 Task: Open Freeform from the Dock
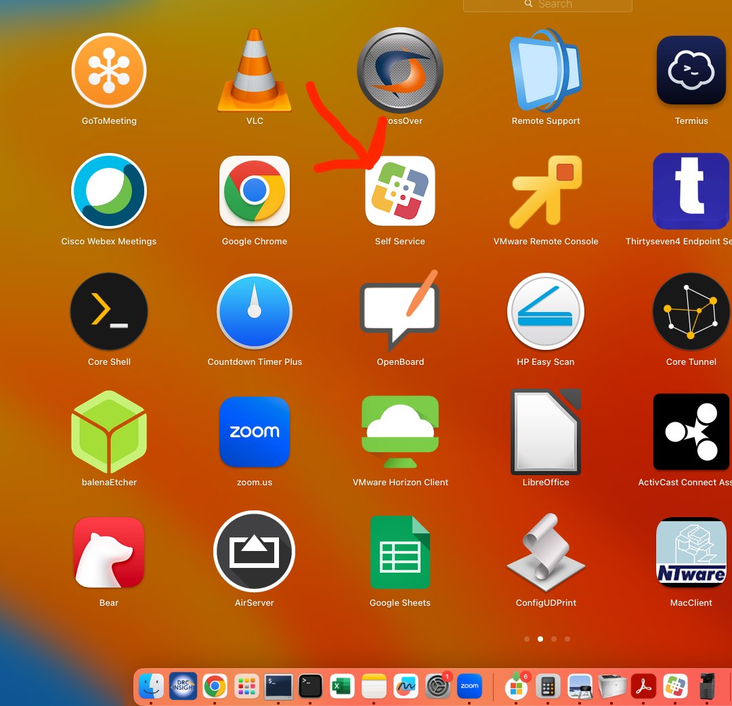[x=406, y=686]
